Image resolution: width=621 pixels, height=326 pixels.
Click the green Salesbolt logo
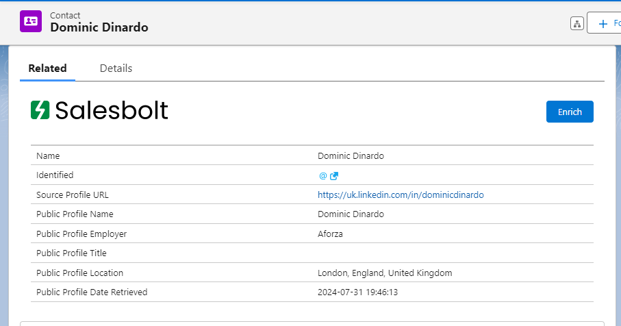pos(99,110)
